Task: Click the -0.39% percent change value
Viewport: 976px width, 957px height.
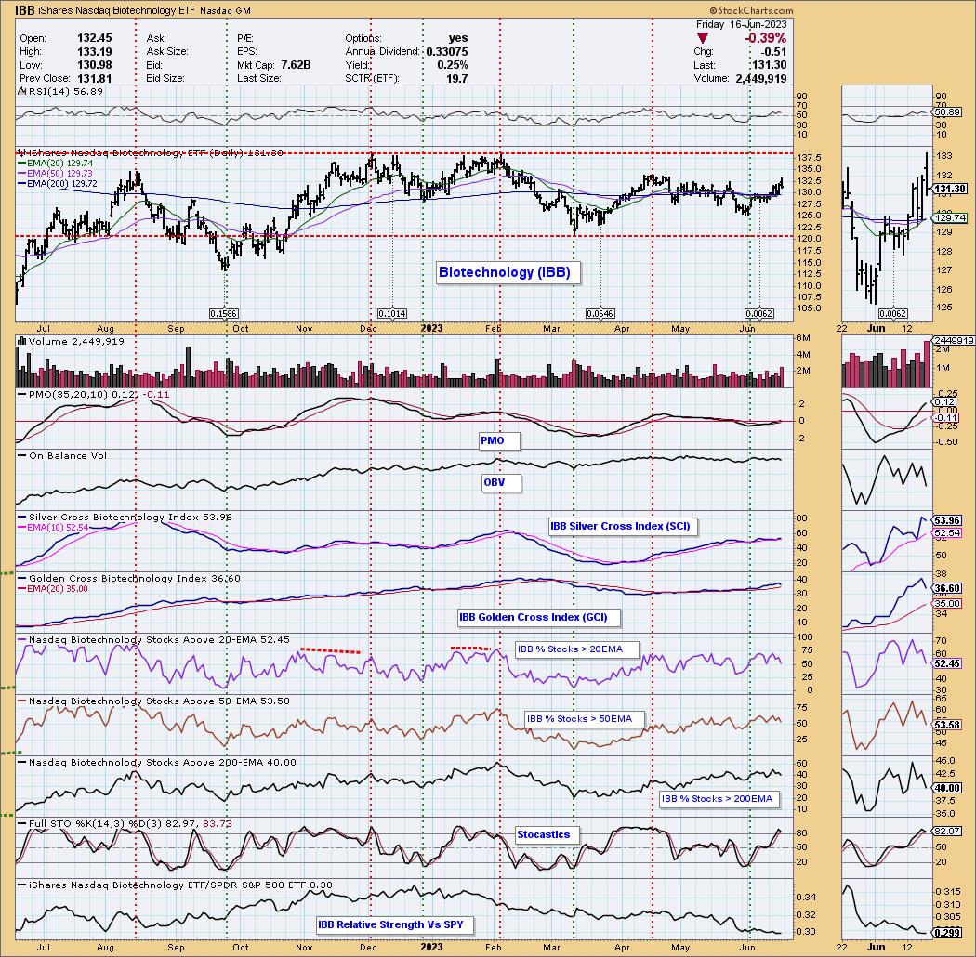Action: (x=766, y=38)
